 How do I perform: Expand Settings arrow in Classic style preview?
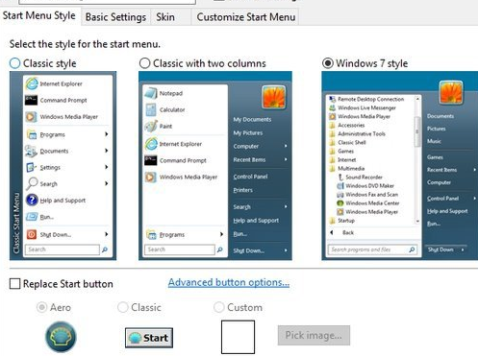point(107,167)
